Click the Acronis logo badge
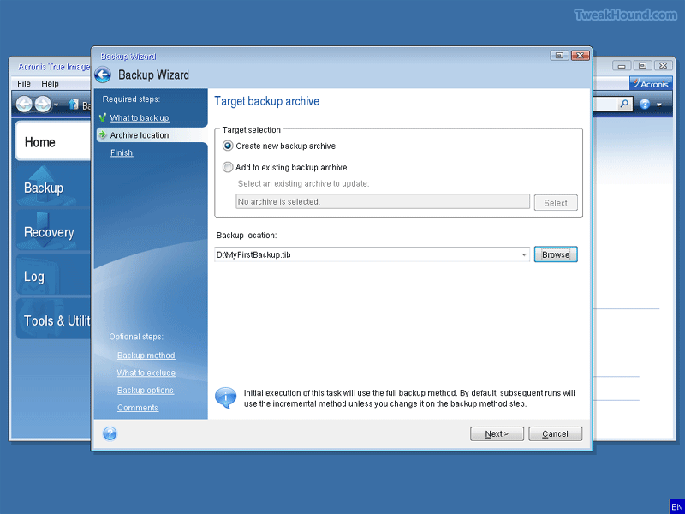 tap(651, 83)
